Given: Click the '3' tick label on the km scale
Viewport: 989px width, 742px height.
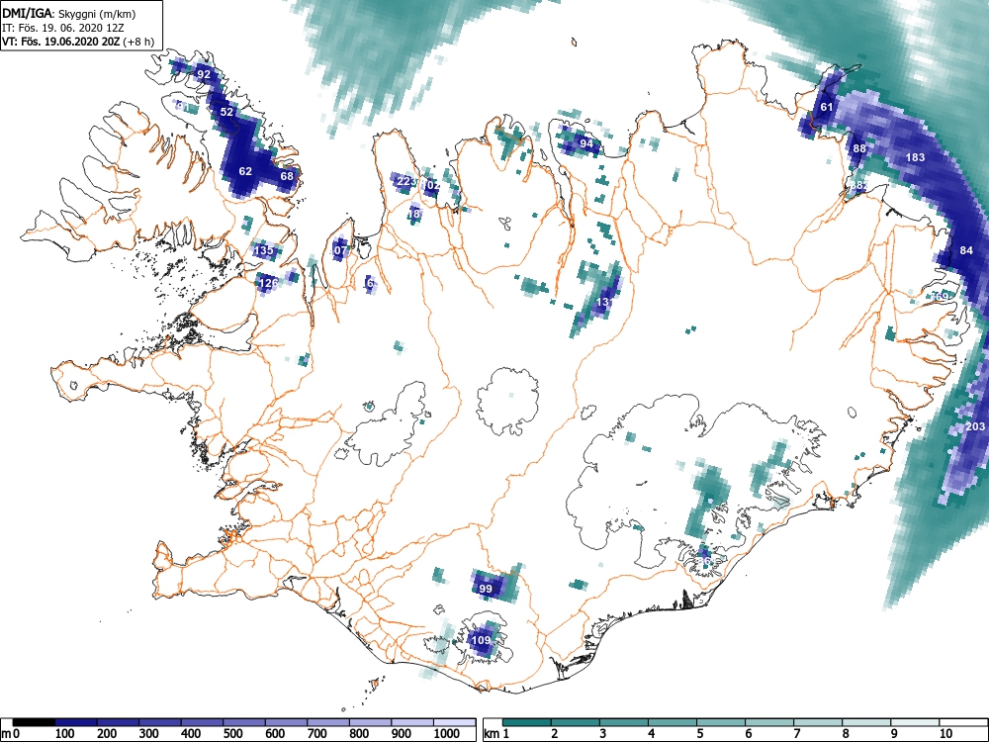Looking at the screenshot, I should [603, 734].
